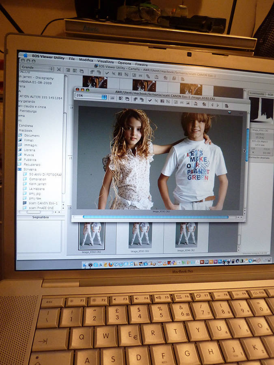Open the Modifica menu
Viewport: 274px width, 365px height.
coord(86,60)
